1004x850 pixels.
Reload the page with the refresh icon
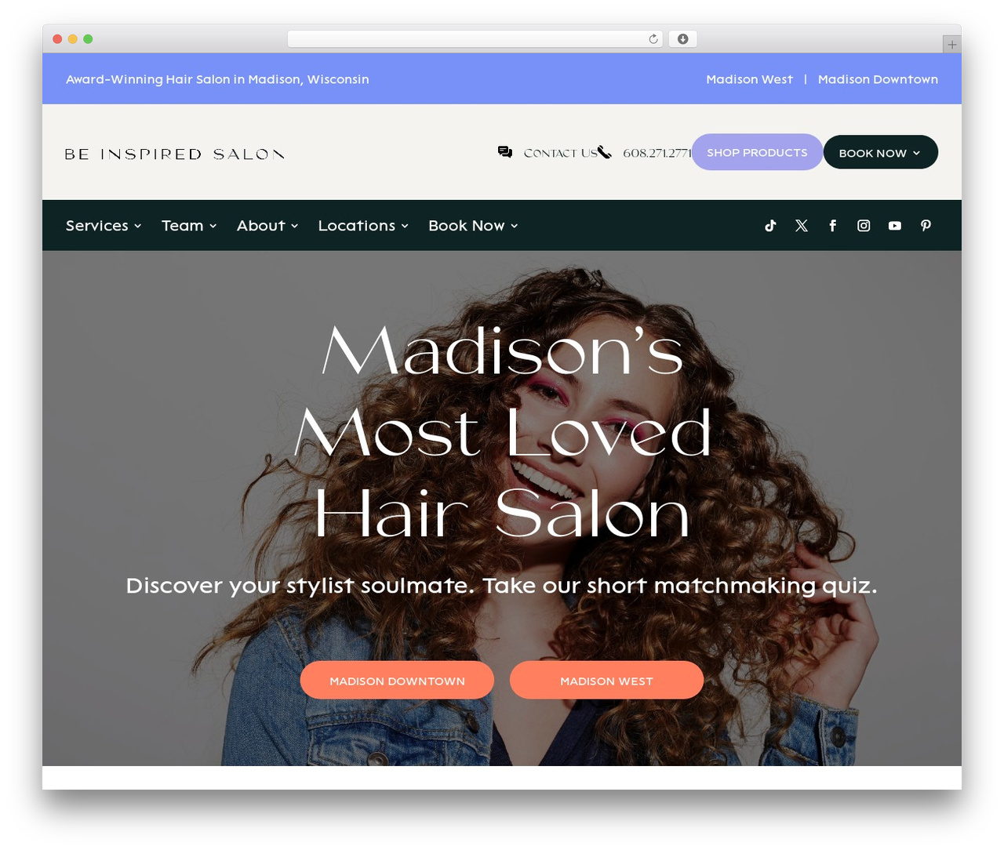click(x=653, y=39)
